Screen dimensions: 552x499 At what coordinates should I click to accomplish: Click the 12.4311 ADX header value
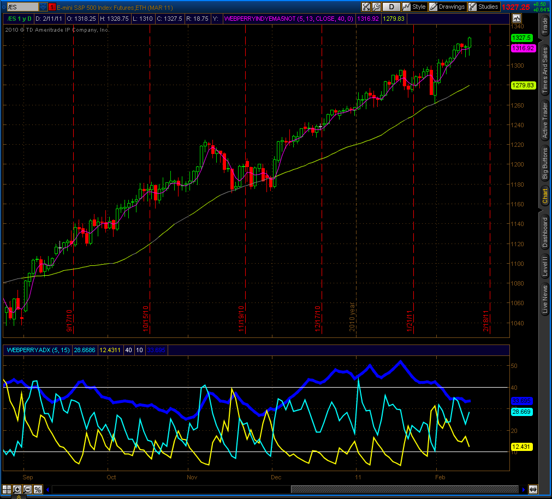click(x=110, y=350)
